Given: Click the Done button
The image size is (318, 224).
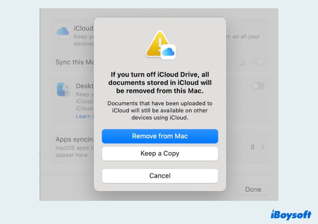Looking at the screenshot, I should (x=253, y=189).
